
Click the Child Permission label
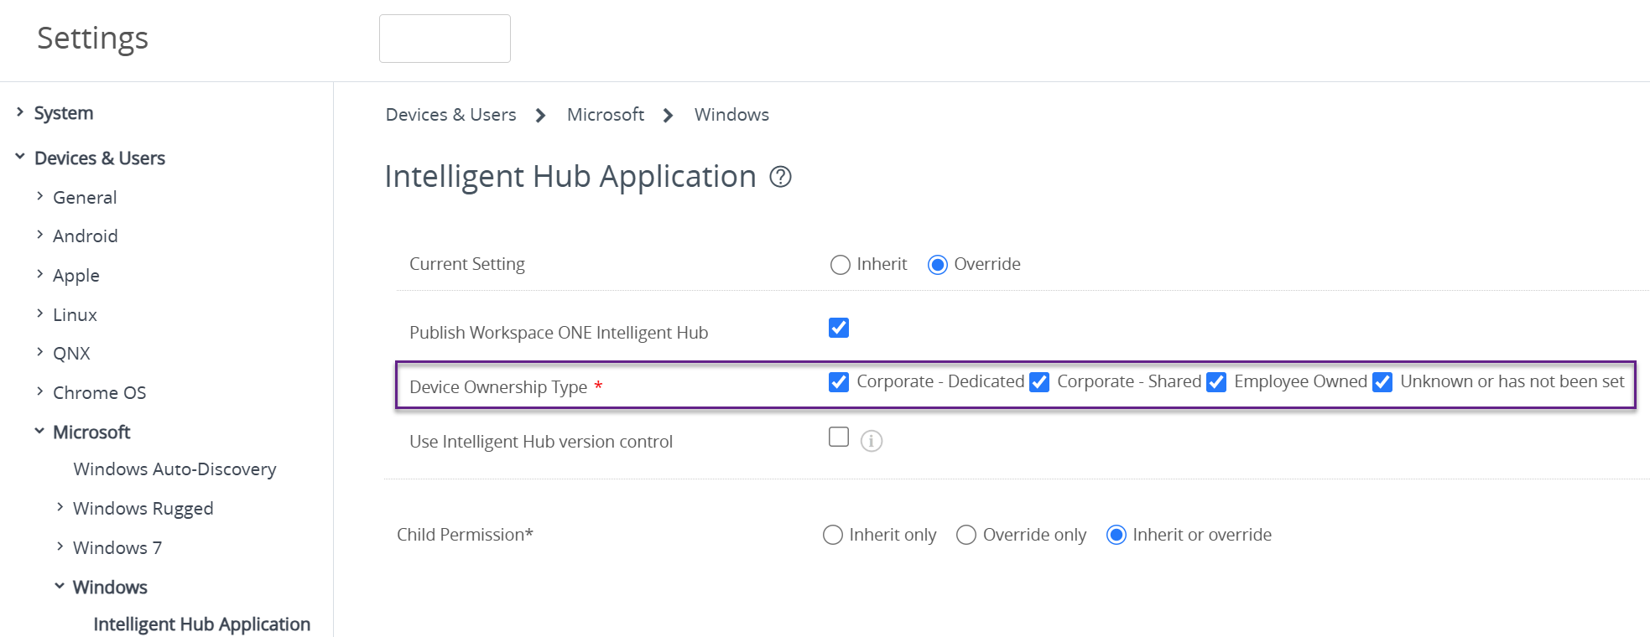coord(465,535)
